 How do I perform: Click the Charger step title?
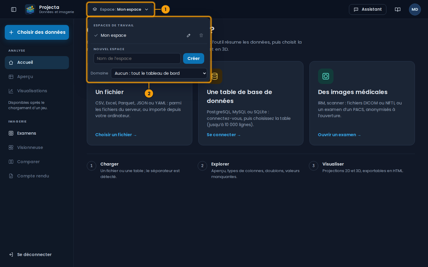(x=109, y=164)
